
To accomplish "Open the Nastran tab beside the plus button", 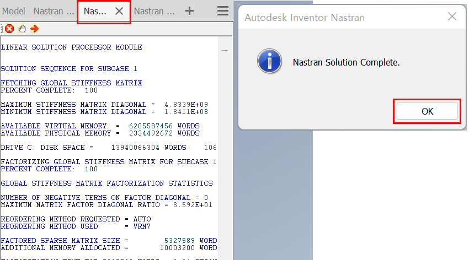I will point(154,11).
